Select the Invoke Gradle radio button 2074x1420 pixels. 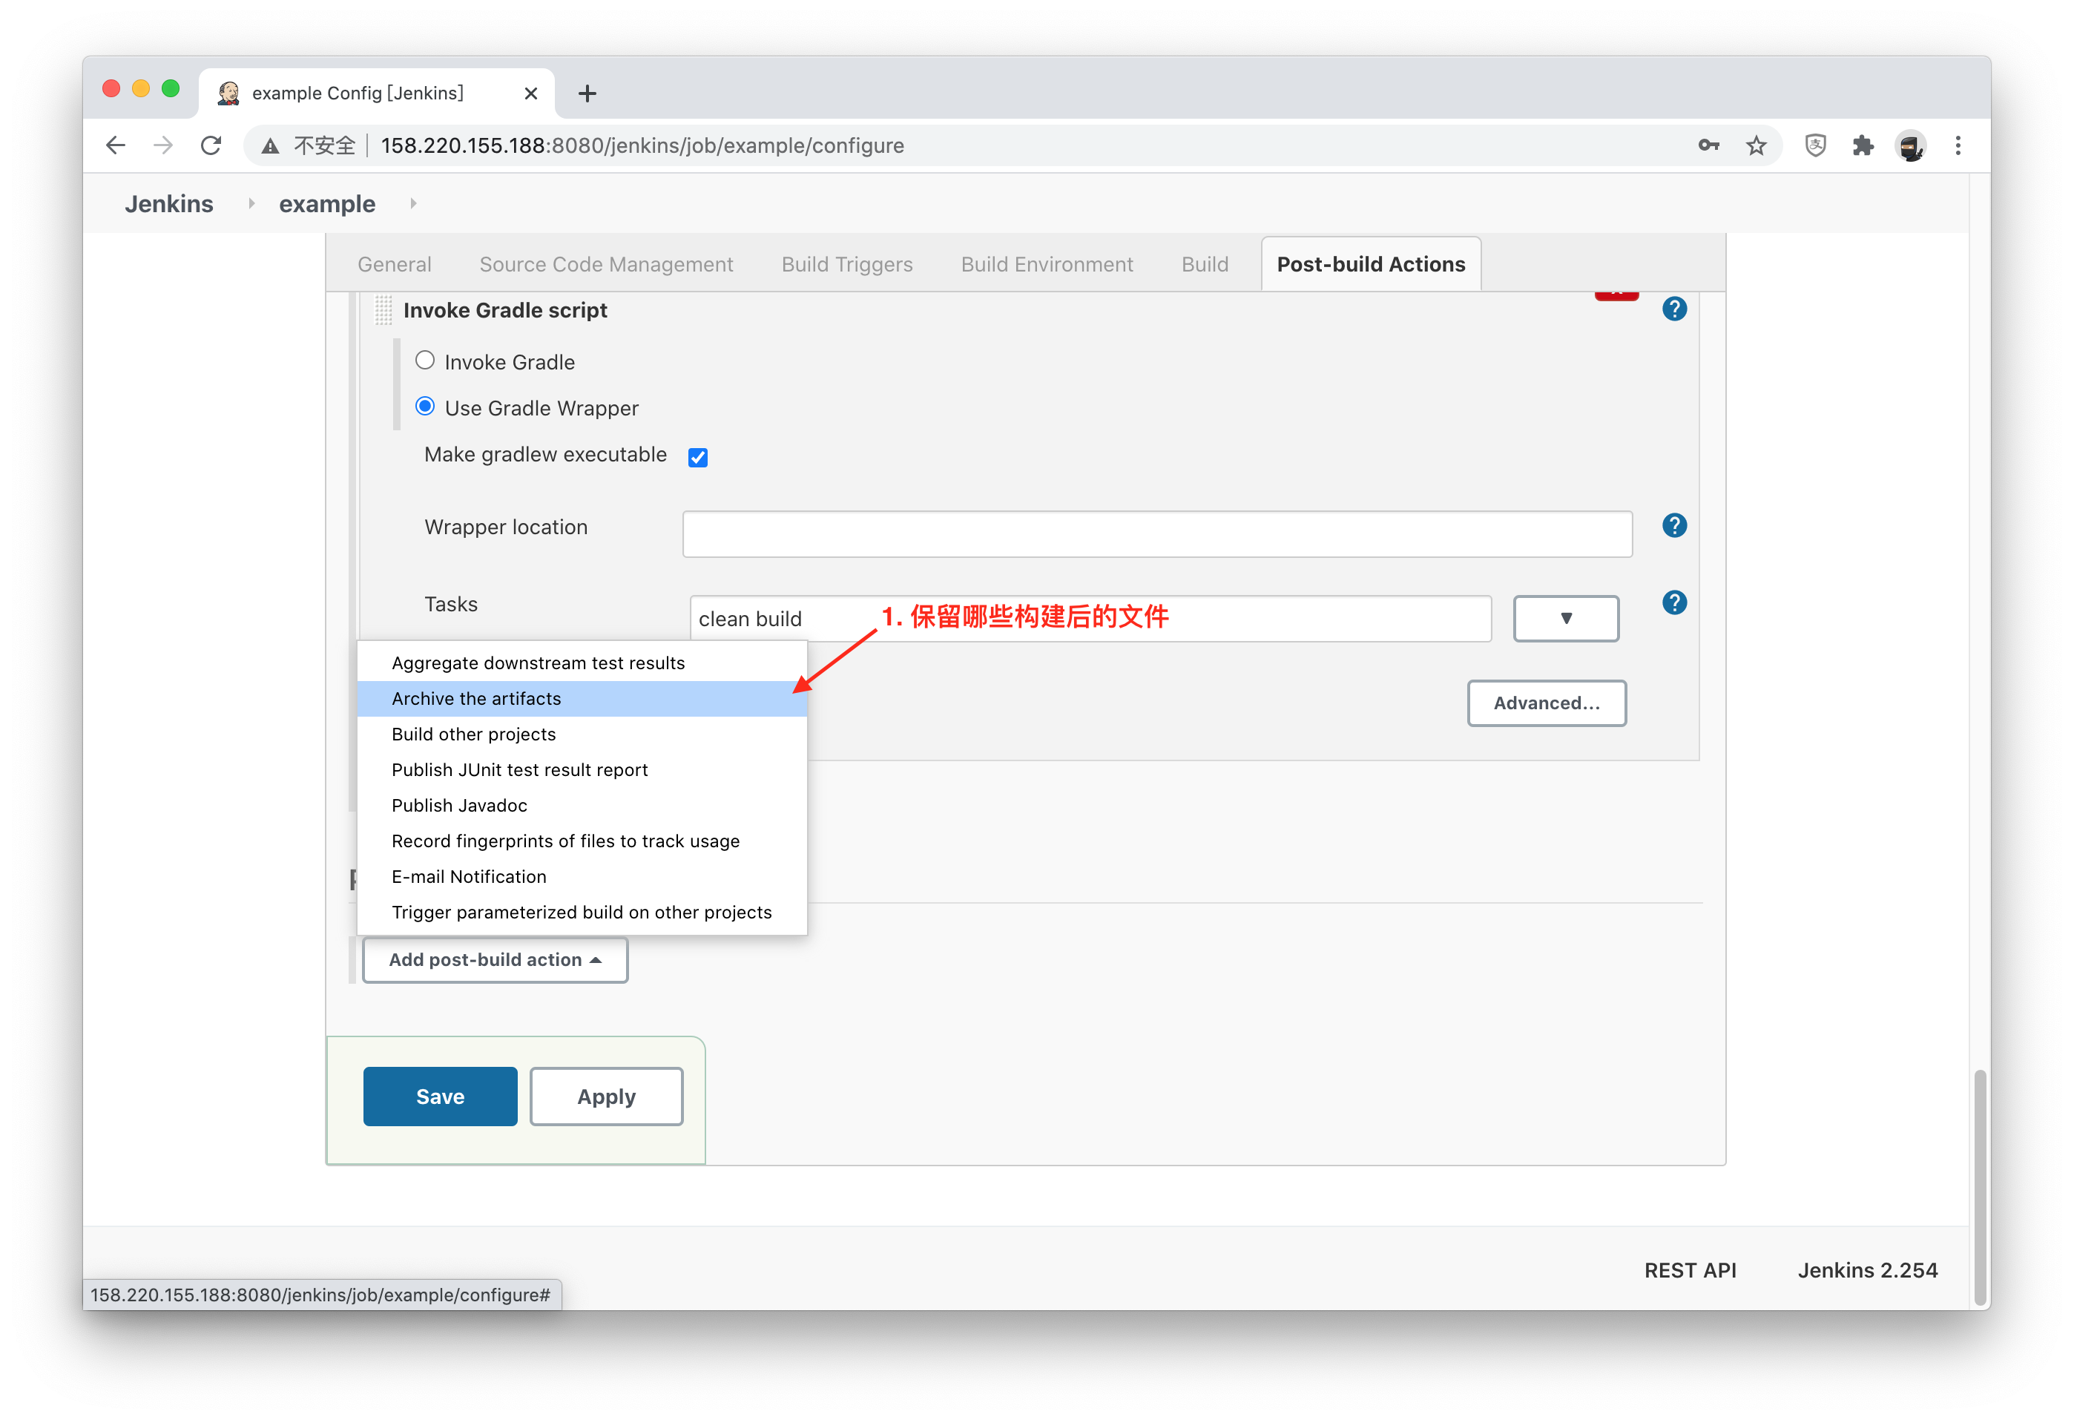425,361
